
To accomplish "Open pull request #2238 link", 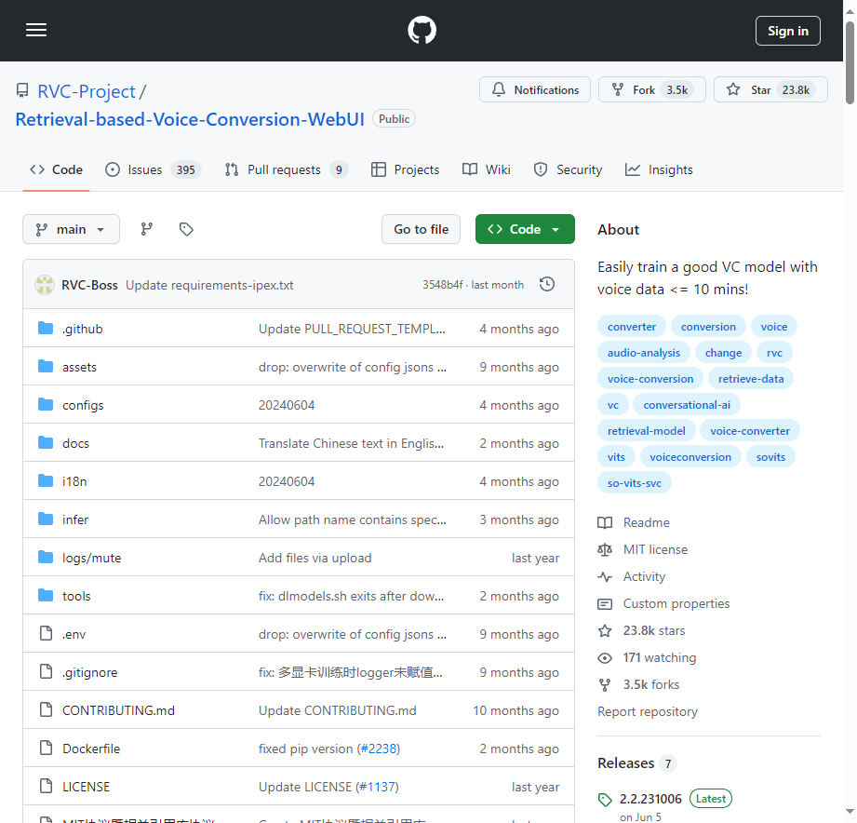I will (x=378, y=749).
